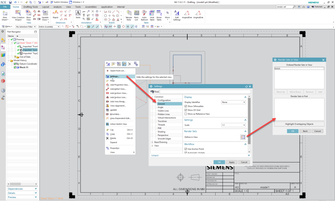Click the Parts List tool
Screen dimensions: 335x201
137,15
